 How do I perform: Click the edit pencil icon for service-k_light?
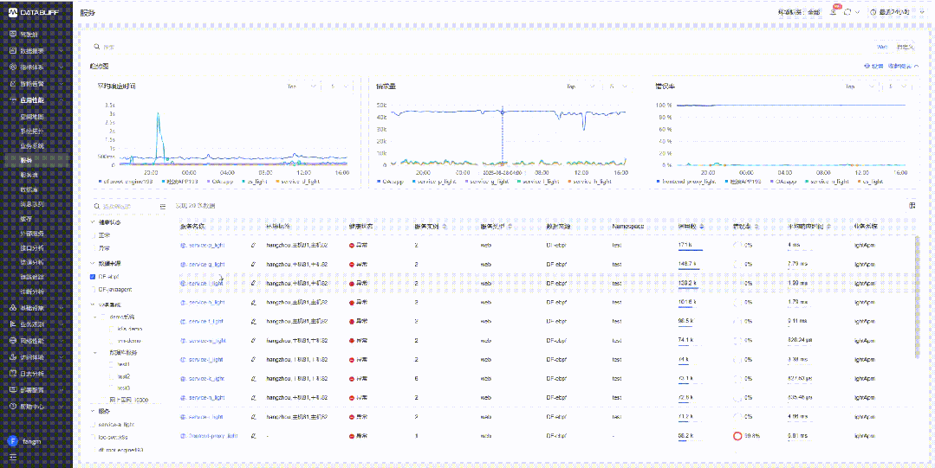click(x=254, y=379)
